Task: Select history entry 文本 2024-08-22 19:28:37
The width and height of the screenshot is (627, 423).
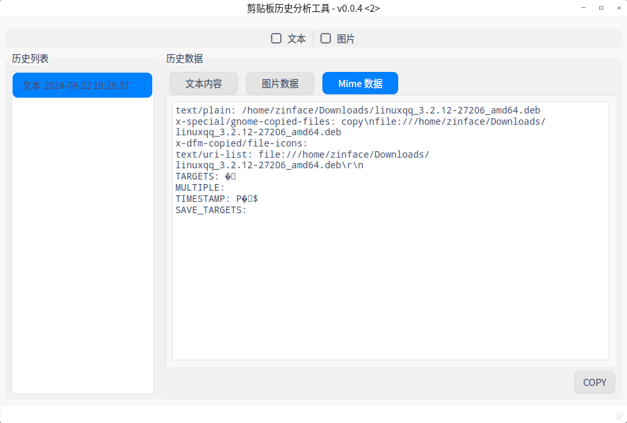Action: pyautogui.click(x=82, y=86)
